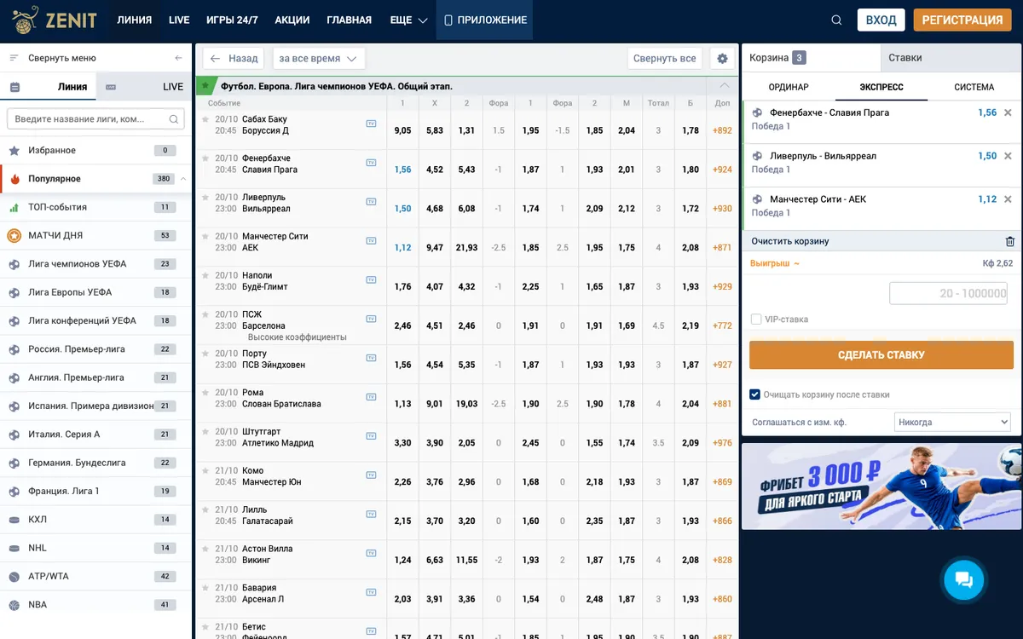Image resolution: width=1023 pixels, height=639 pixels.
Task: Open the search magnifier in the header
Action: 836,20
